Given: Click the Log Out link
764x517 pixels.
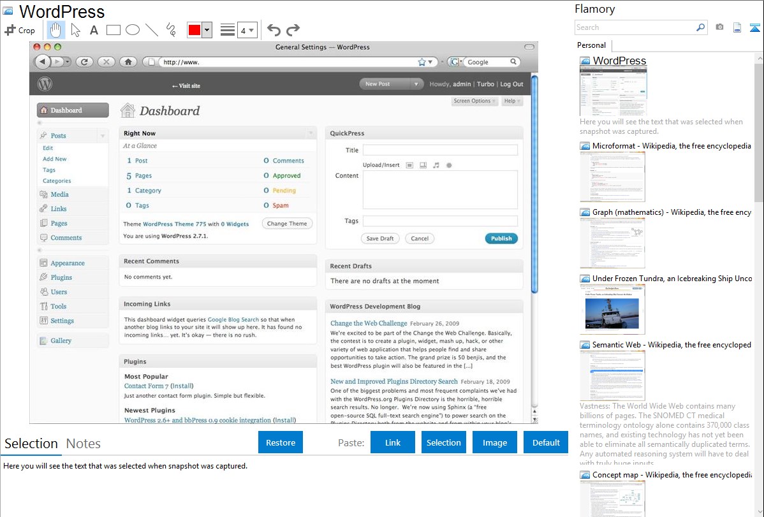Looking at the screenshot, I should [x=511, y=84].
